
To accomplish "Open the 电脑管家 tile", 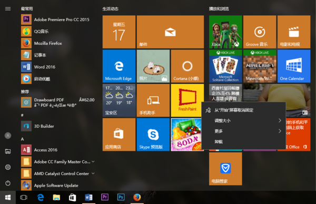I will pyautogui.click(x=225, y=169).
